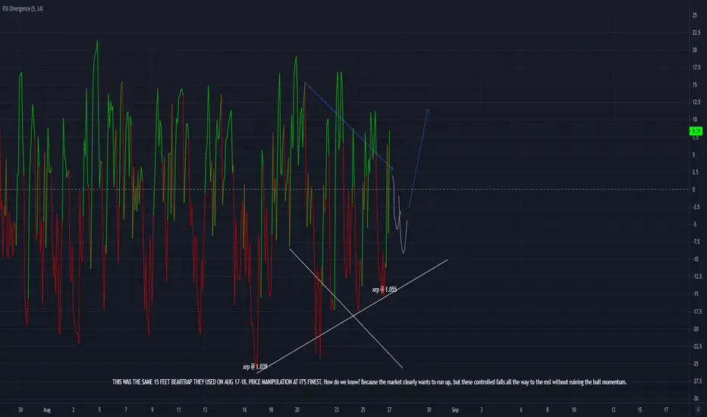Select the 'xrp @ 1.039' text annotation

[255, 367]
